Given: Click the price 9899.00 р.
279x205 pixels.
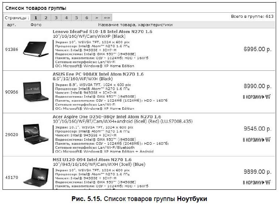Looking at the screenshot, I should point(258,172).
